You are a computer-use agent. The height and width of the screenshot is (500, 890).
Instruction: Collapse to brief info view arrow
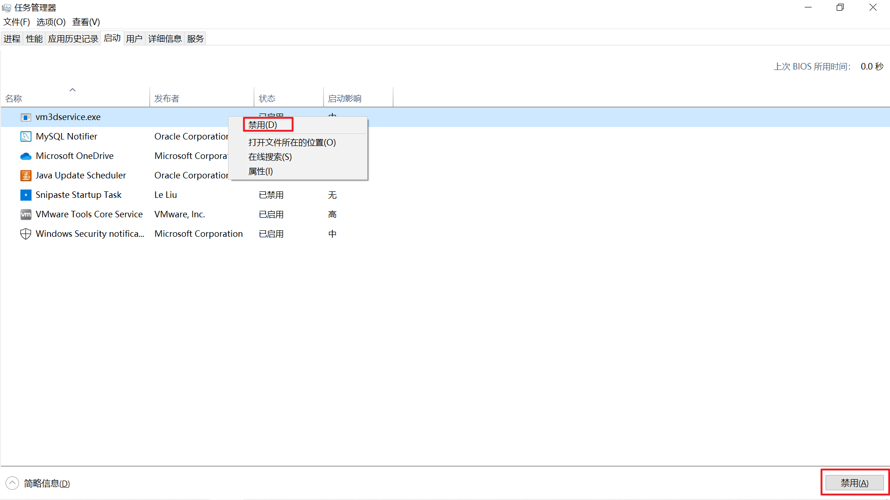point(12,483)
